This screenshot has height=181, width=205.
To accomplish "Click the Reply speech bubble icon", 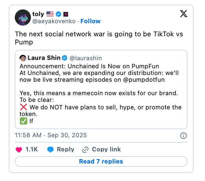I will pos(50,149).
